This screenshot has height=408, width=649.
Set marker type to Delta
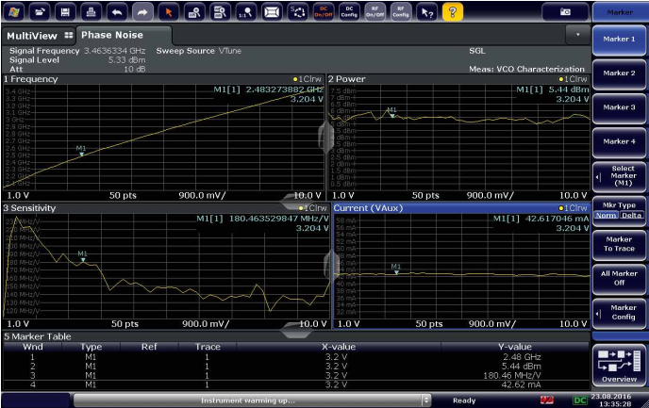coord(631,216)
